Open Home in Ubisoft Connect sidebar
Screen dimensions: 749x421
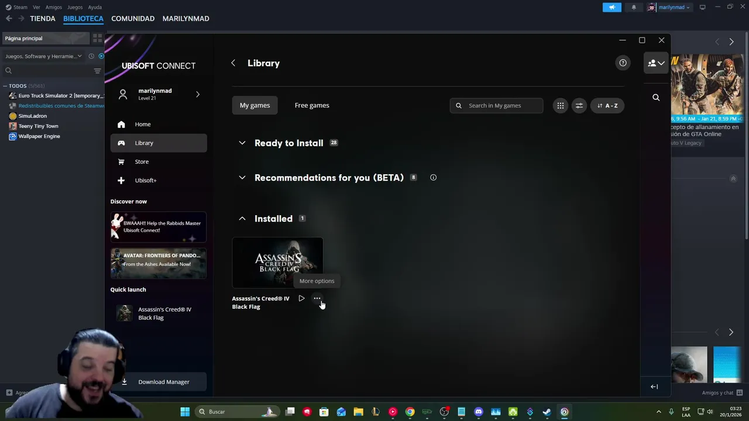(x=159, y=125)
